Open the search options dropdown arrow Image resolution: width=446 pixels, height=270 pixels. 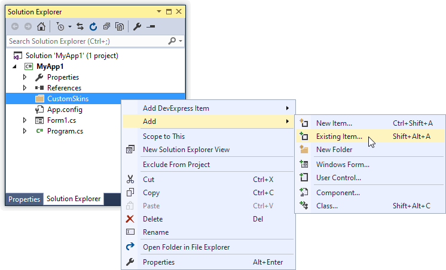pos(181,41)
